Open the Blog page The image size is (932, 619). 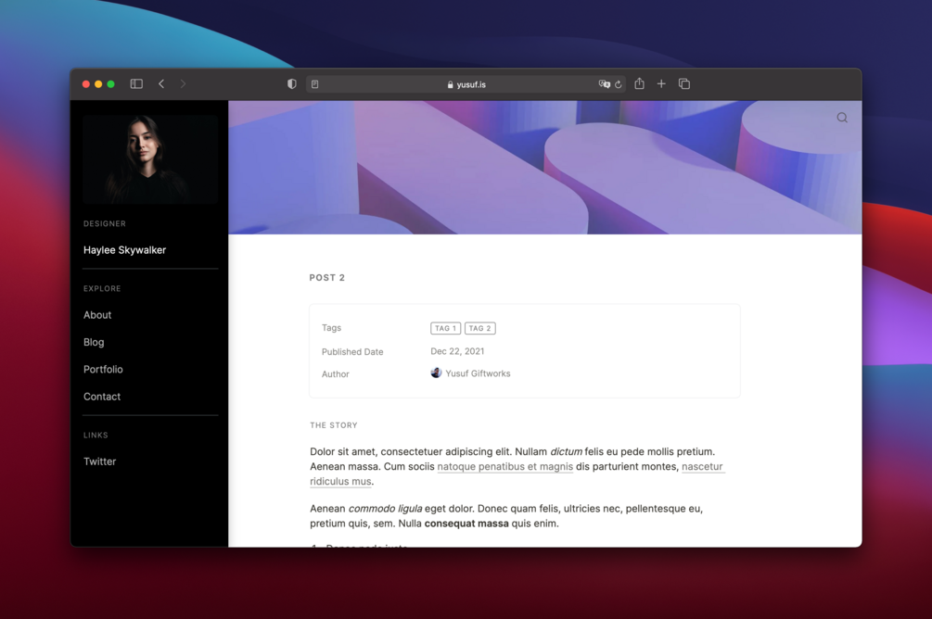[94, 342]
